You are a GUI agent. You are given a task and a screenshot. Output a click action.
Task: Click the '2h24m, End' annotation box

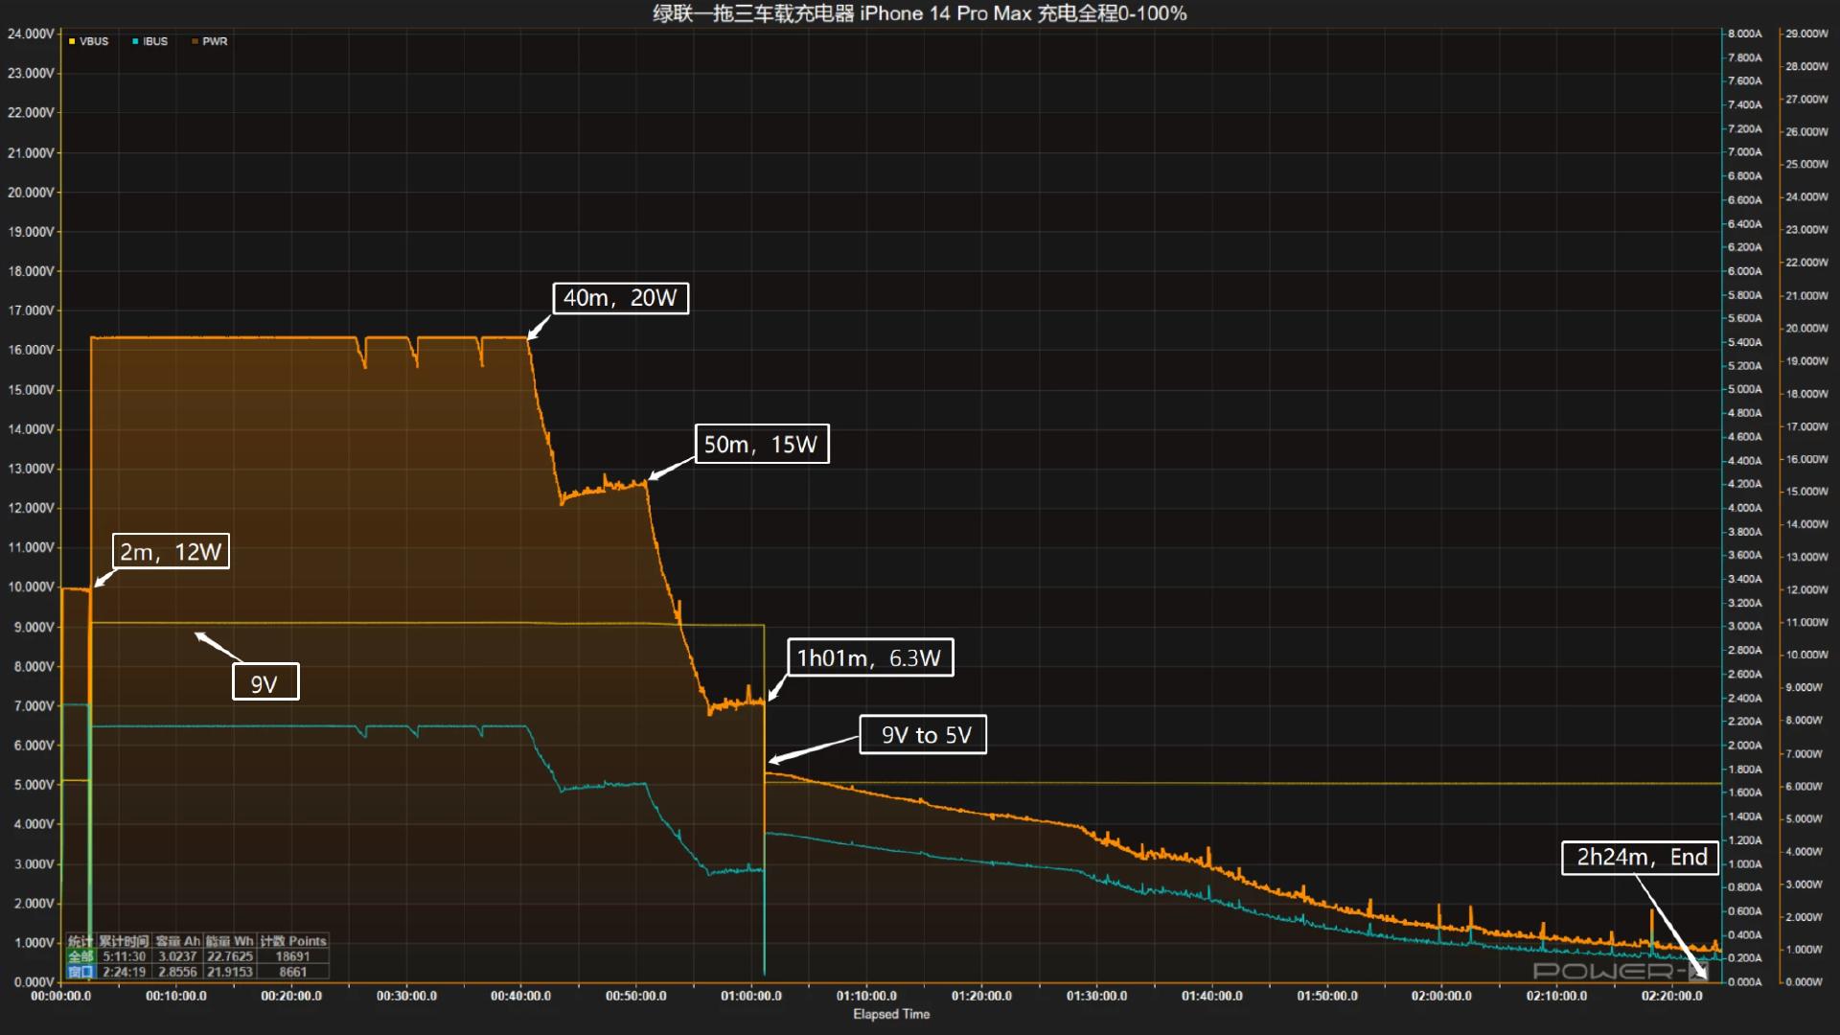[x=1641, y=858]
